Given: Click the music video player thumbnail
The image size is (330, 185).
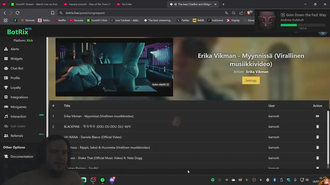Looking at the screenshot, I should (114, 67).
